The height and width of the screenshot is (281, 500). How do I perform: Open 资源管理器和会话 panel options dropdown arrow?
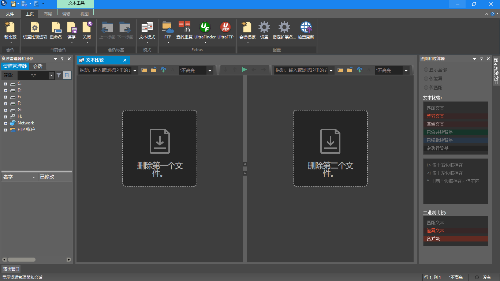55,59
